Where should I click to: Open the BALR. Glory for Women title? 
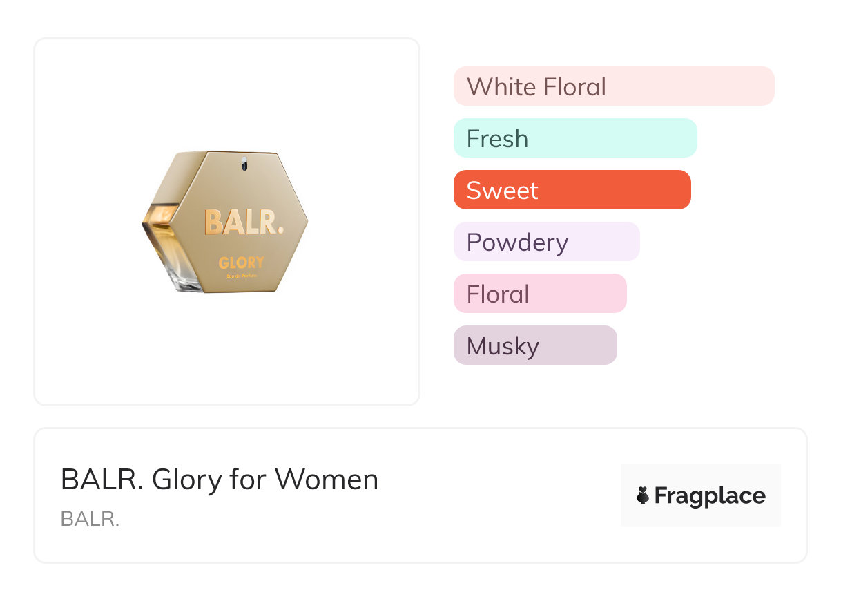point(220,480)
